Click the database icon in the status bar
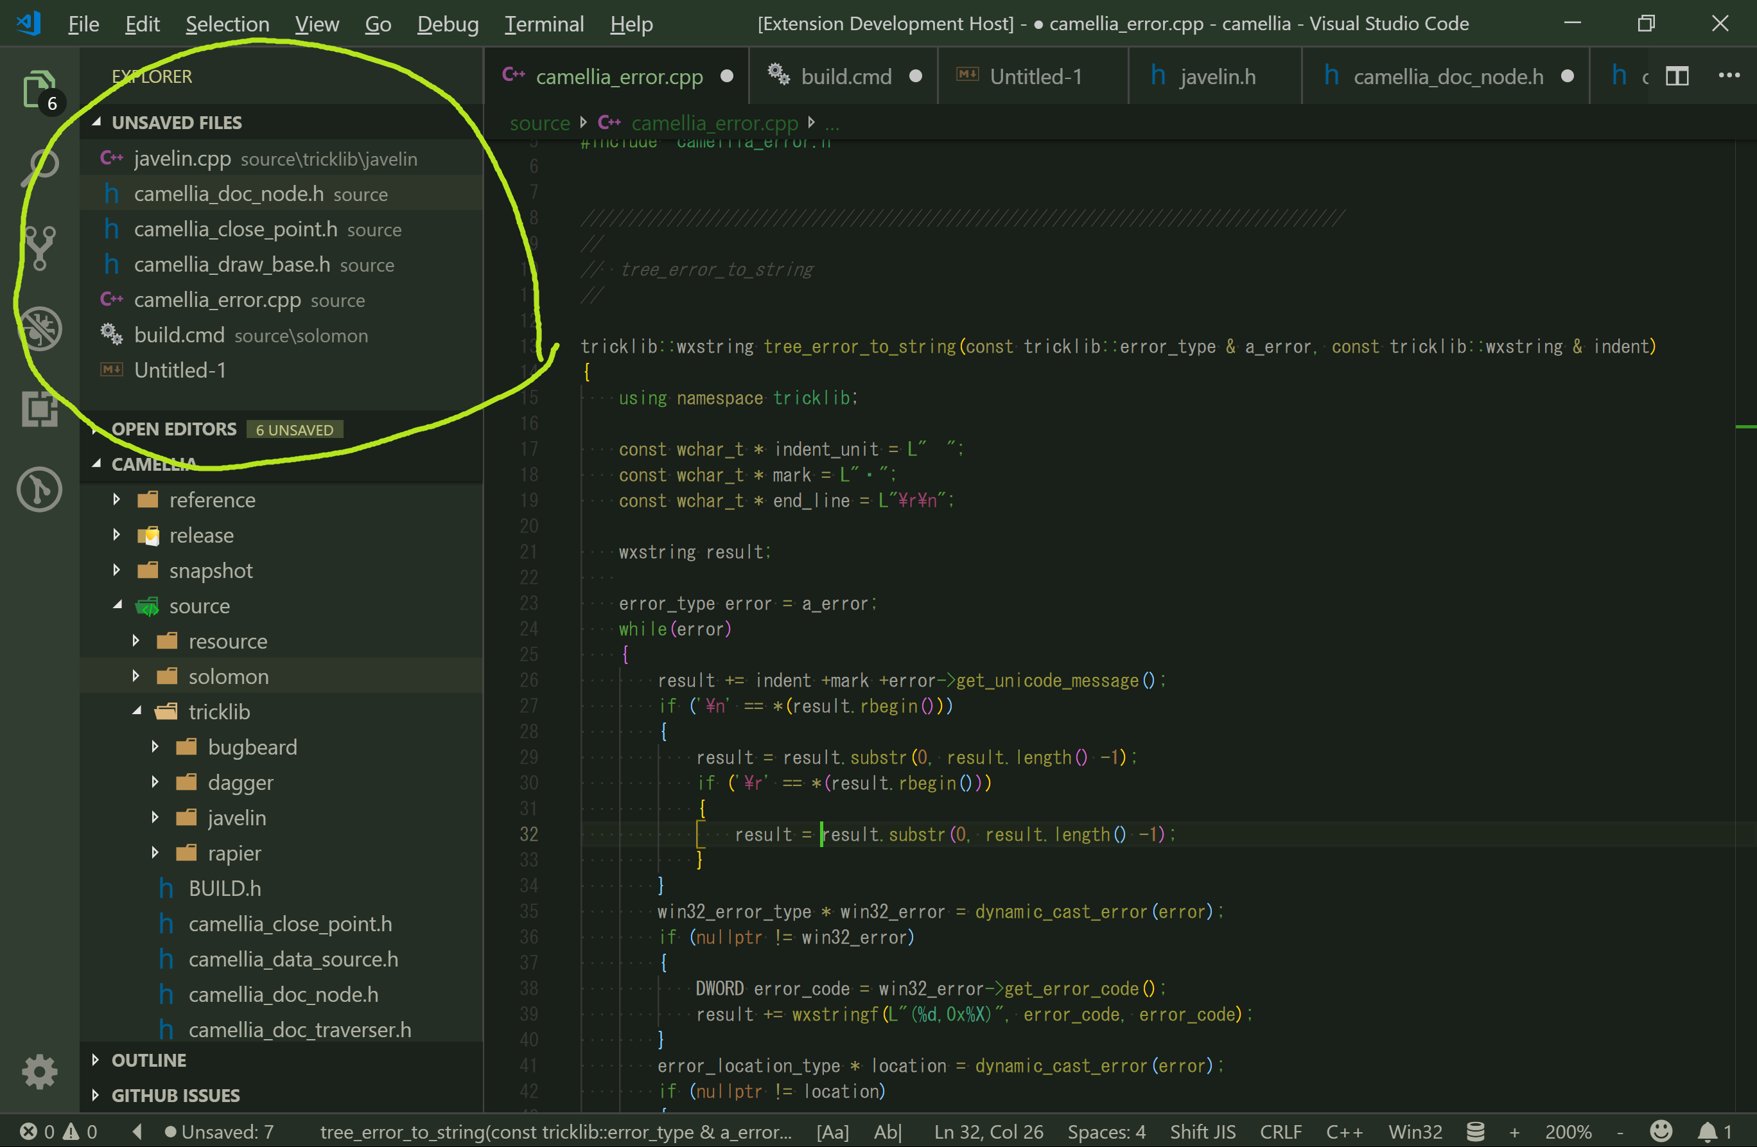 point(1475,1131)
